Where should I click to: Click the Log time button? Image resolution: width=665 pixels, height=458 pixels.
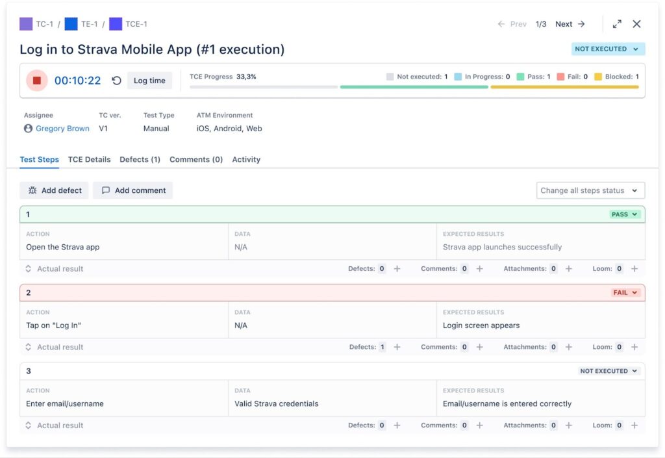pos(149,81)
